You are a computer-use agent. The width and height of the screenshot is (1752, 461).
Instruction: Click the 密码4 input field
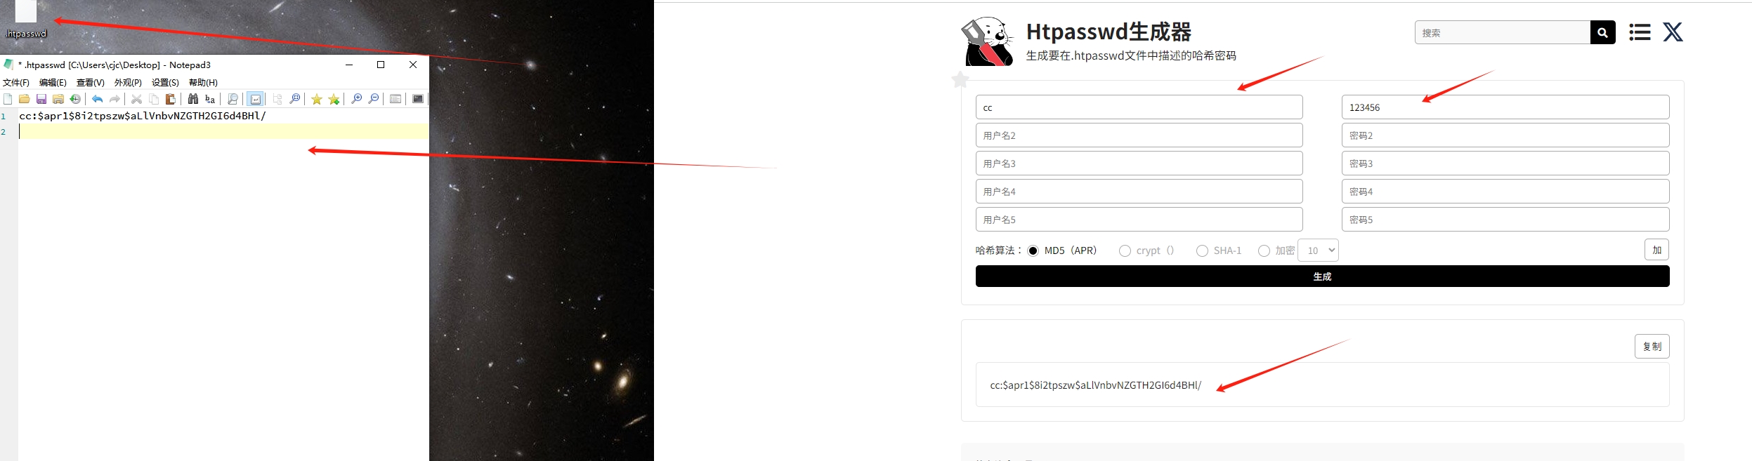pyautogui.click(x=1505, y=192)
